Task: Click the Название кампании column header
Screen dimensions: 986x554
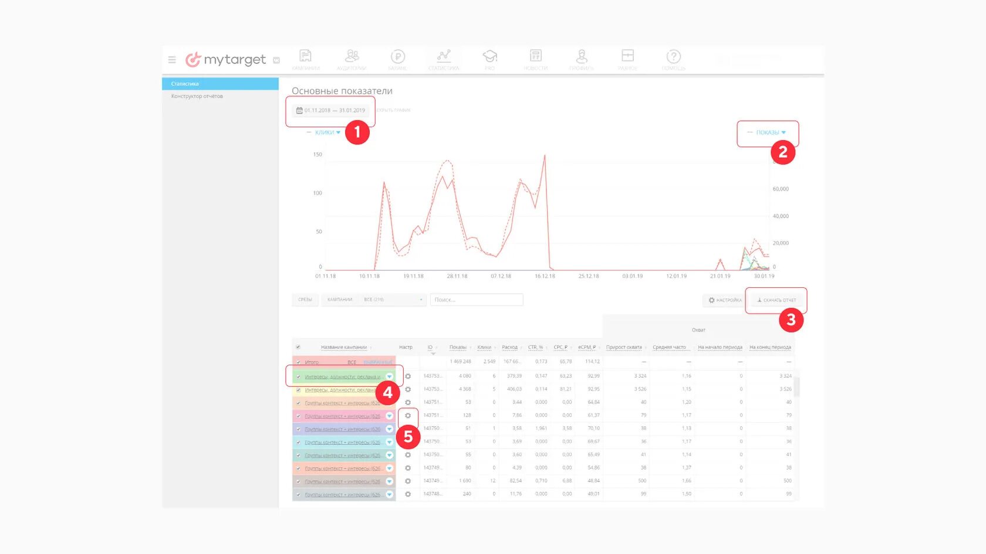Action: (344, 348)
